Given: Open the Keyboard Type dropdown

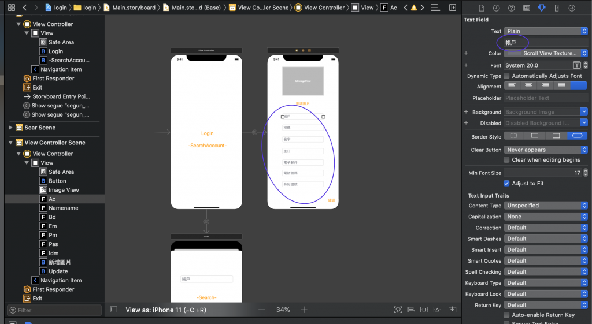Looking at the screenshot, I should click(x=546, y=283).
